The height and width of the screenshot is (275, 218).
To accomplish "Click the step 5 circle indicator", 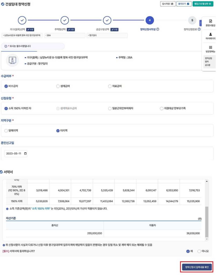I will [x=192, y=20].
